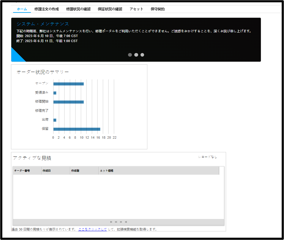This screenshot has height=240, width=284.
Task: Click the ここをクリックして link
Action: (x=93, y=229)
